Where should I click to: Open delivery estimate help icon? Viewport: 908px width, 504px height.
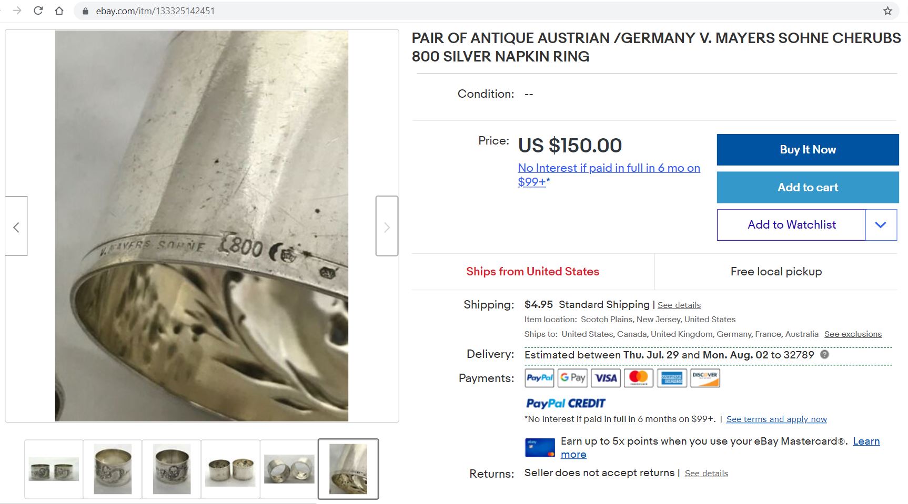(x=824, y=354)
